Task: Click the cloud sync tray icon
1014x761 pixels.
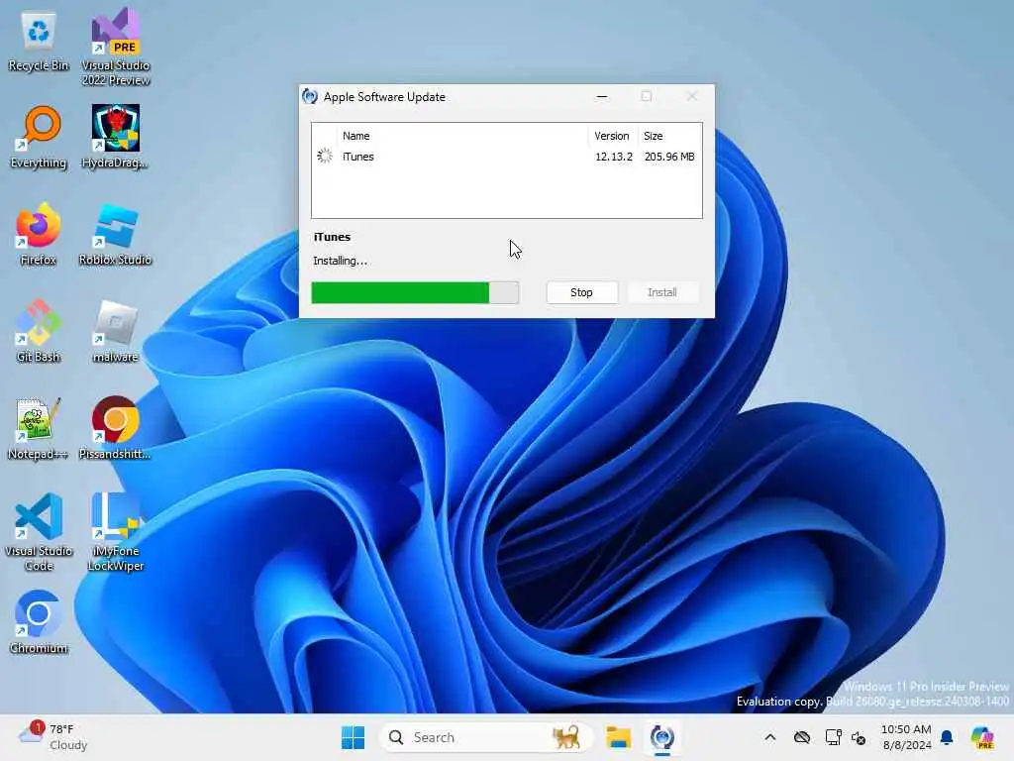Action: point(802,737)
